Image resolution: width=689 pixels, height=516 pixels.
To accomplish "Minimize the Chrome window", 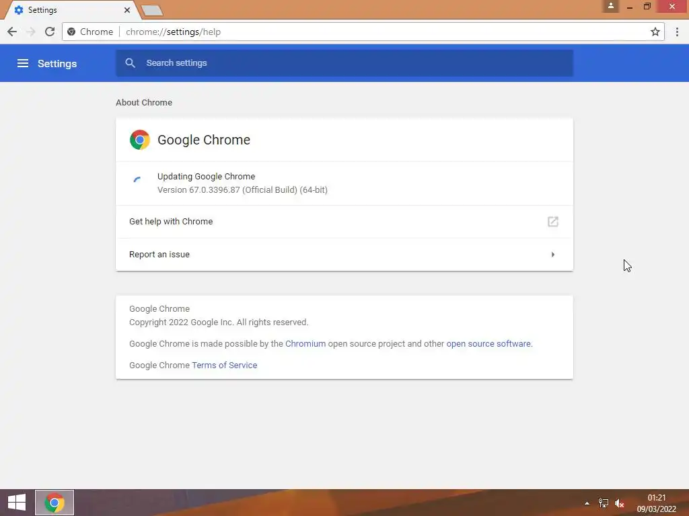I will (630, 7).
